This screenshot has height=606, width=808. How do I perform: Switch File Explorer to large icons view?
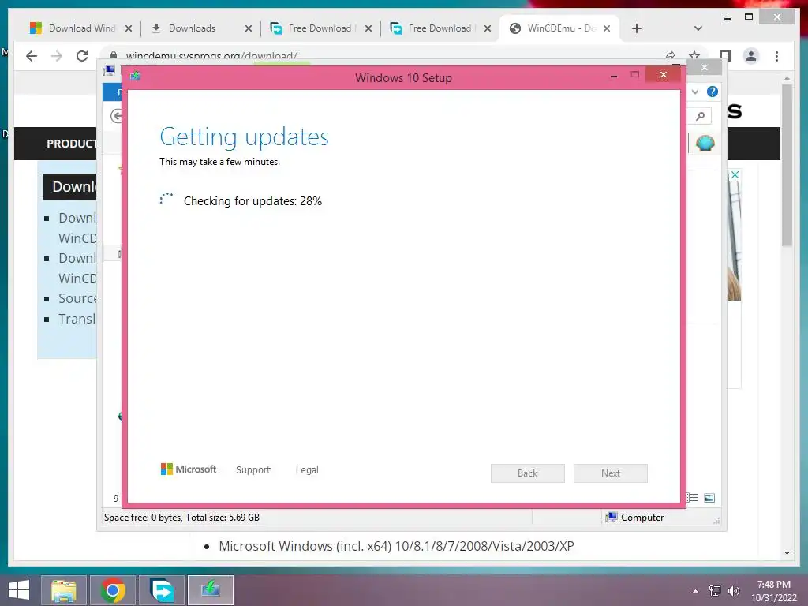[709, 498]
